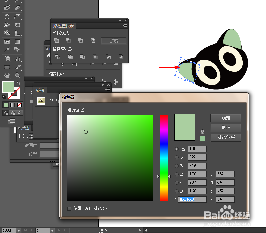Viewport: 266px width, 233px height.
Task: Swap fill and stroke colors
Action: pos(19,83)
